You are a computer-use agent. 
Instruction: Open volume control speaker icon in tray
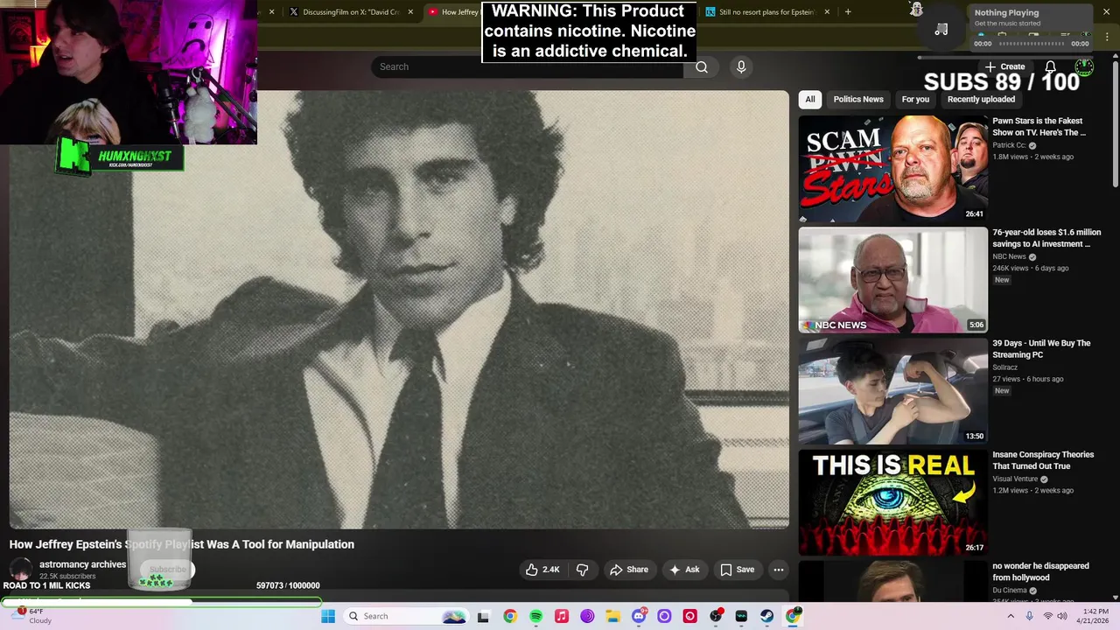(1062, 616)
